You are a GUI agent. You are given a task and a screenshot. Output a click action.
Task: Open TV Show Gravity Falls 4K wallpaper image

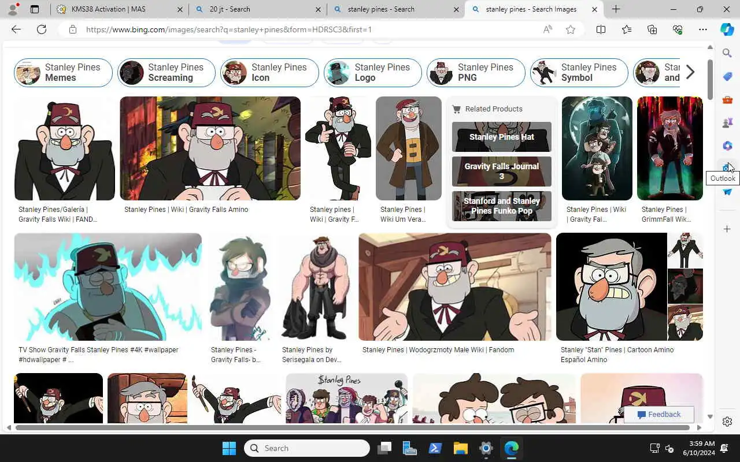click(x=108, y=287)
